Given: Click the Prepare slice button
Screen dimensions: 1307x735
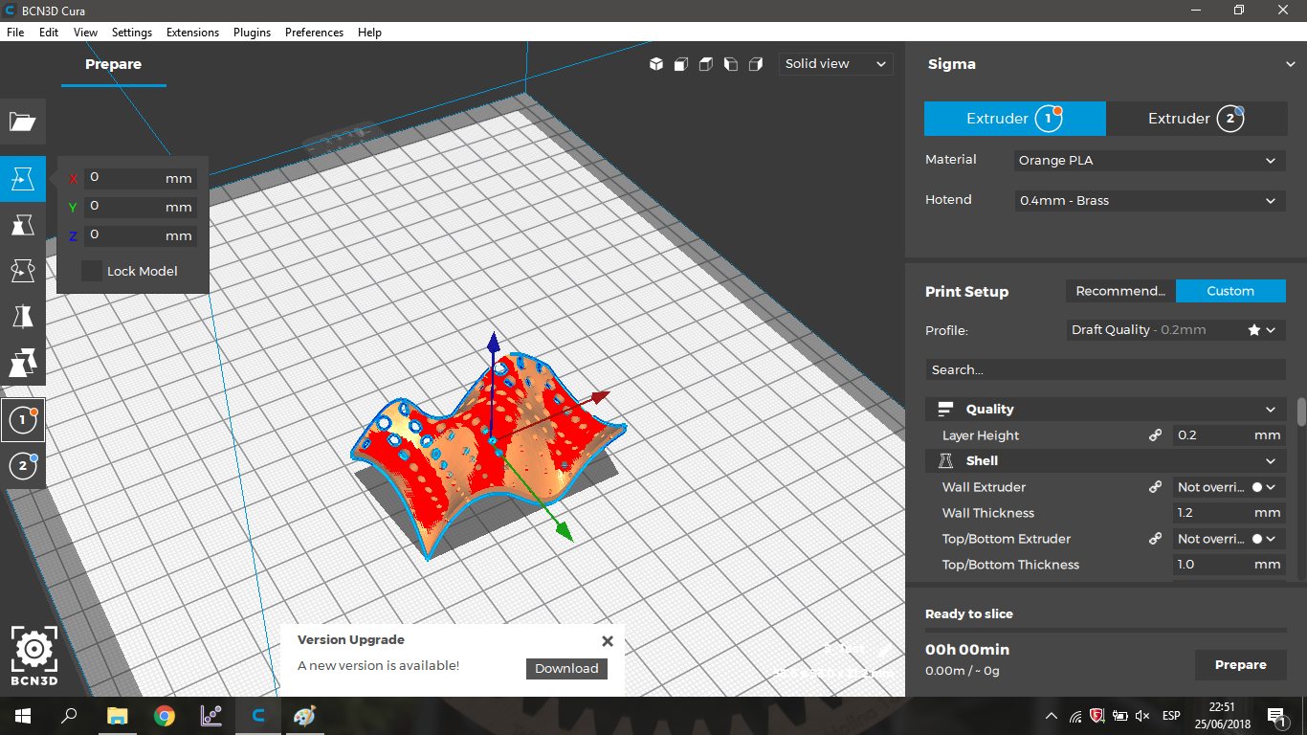Looking at the screenshot, I should coord(1240,665).
